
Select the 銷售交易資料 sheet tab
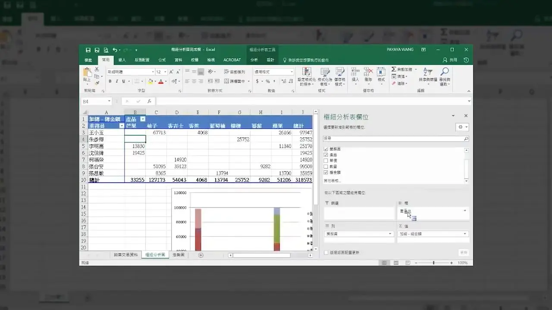[x=126, y=255]
